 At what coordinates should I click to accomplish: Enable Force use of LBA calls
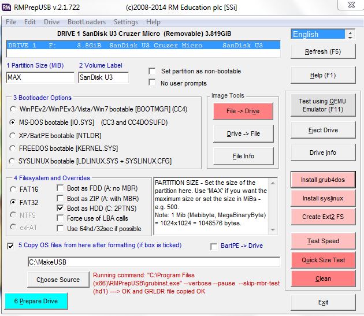60,218
